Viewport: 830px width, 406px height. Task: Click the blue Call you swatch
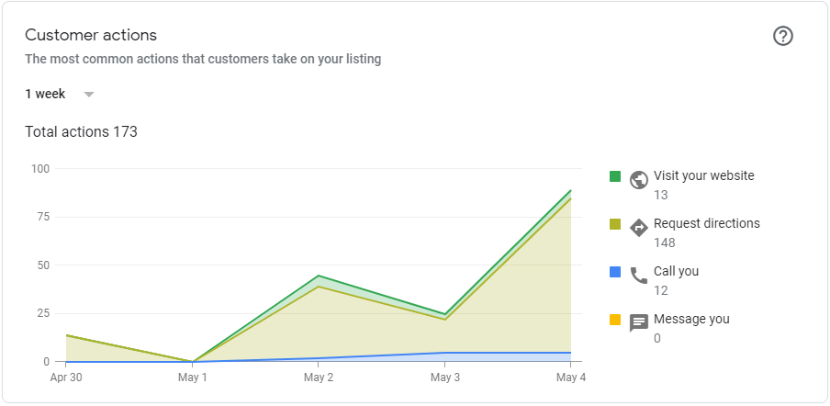(x=614, y=272)
